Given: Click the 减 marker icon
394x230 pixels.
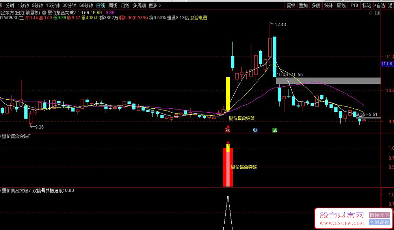Looking at the screenshot, I should click(x=275, y=130).
